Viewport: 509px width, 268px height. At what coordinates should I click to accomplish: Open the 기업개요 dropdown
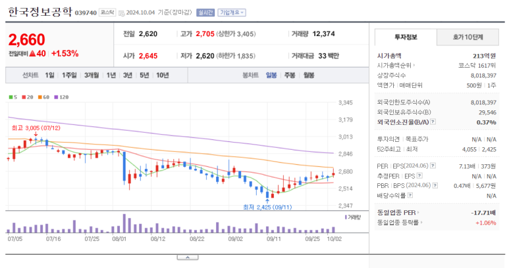[232, 12]
